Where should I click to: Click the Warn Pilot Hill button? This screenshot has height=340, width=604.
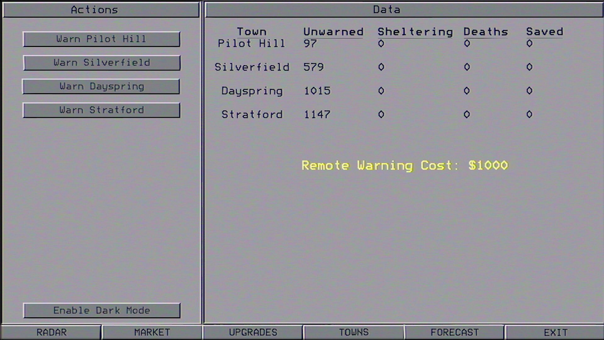point(101,39)
